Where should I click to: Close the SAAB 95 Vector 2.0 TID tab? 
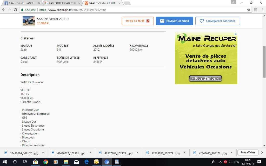pyautogui.click(x=119, y=3)
